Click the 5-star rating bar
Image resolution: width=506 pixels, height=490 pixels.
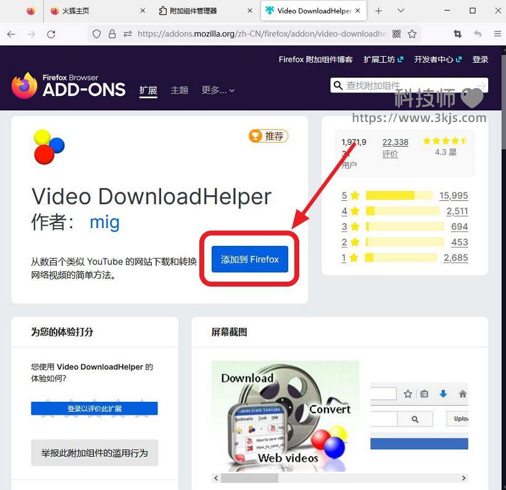(399, 195)
